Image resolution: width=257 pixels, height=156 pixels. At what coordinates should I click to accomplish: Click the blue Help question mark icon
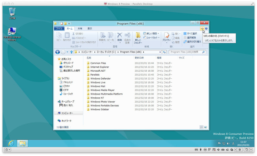pos(206,29)
